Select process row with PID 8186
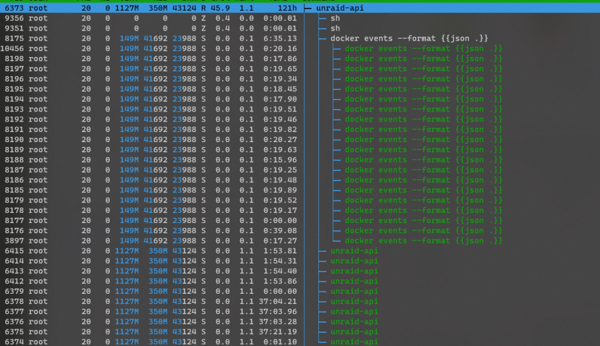Viewport: 600px width, 346px height. point(300,180)
